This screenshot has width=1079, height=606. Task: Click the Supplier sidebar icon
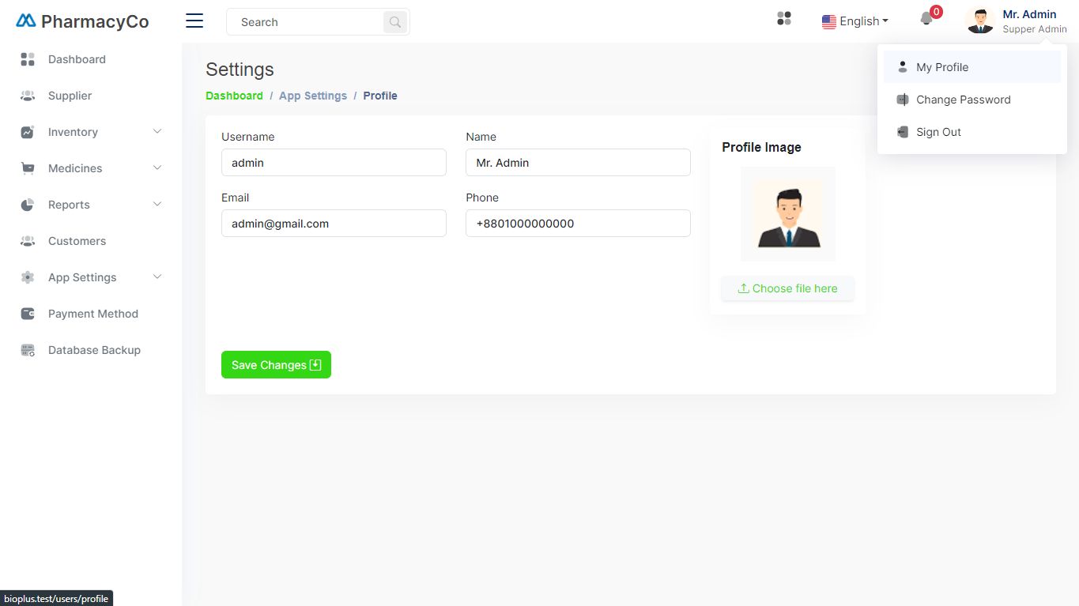point(28,96)
